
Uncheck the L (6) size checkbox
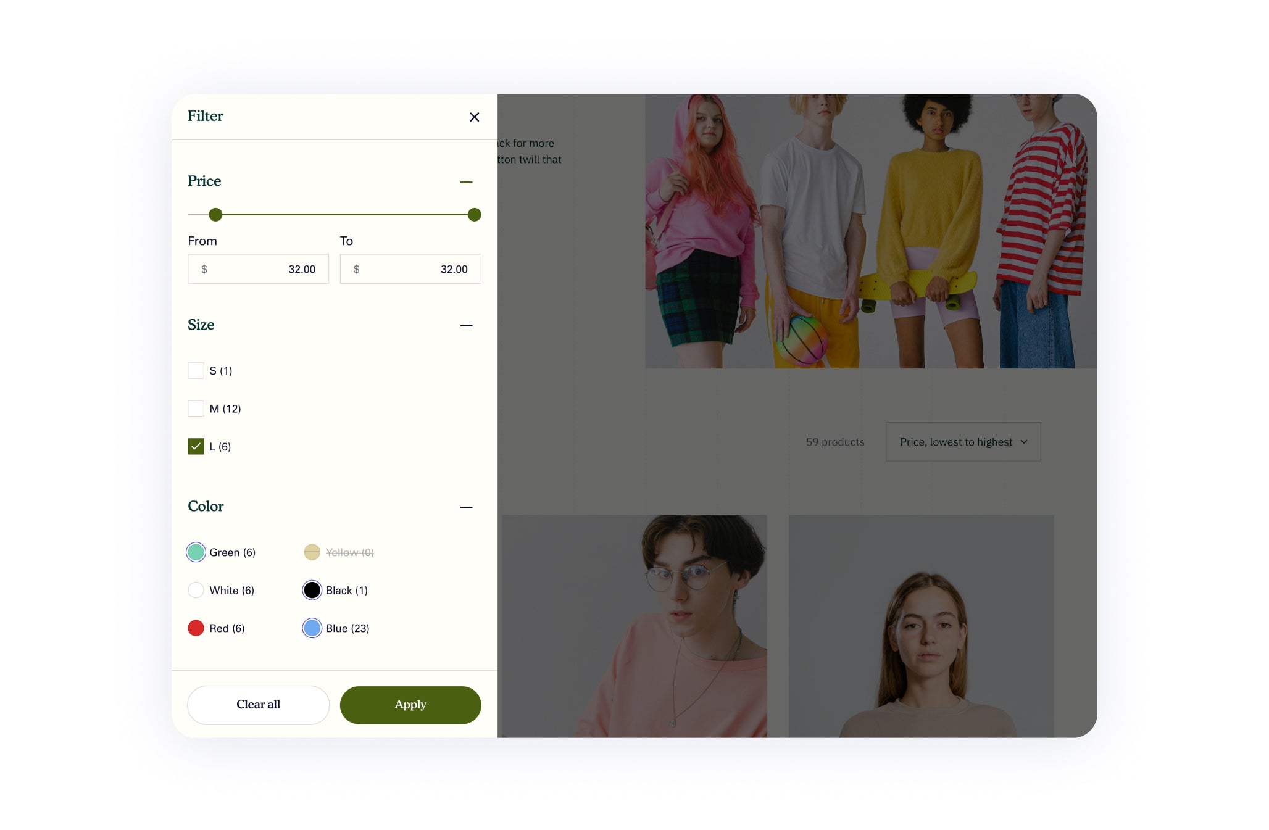196,447
